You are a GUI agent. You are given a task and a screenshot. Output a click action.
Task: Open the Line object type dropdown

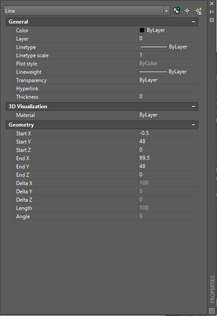pos(166,11)
